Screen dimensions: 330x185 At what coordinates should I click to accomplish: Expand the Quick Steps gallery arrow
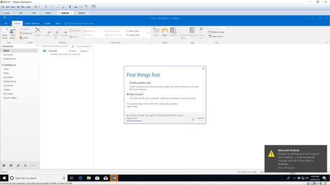click(148, 33)
